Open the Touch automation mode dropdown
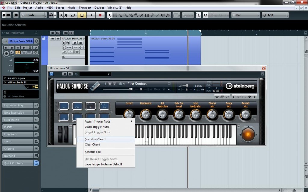This screenshot has width=308, height=192. click(33, 15)
